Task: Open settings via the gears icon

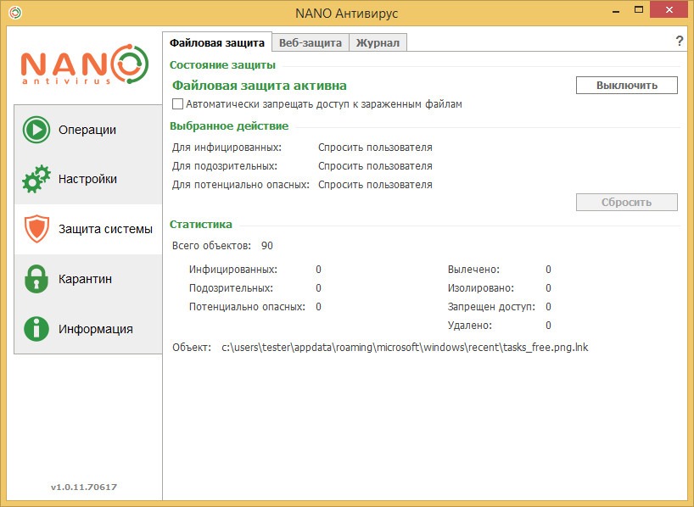Action: click(36, 179)
